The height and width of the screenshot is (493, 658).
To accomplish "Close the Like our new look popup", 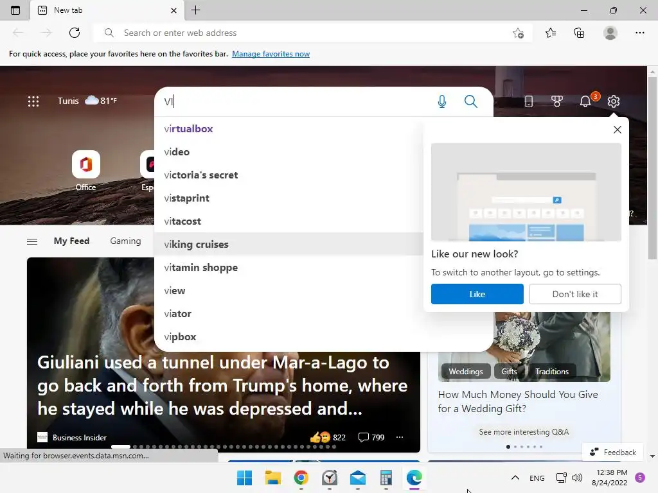I will 617,130.
